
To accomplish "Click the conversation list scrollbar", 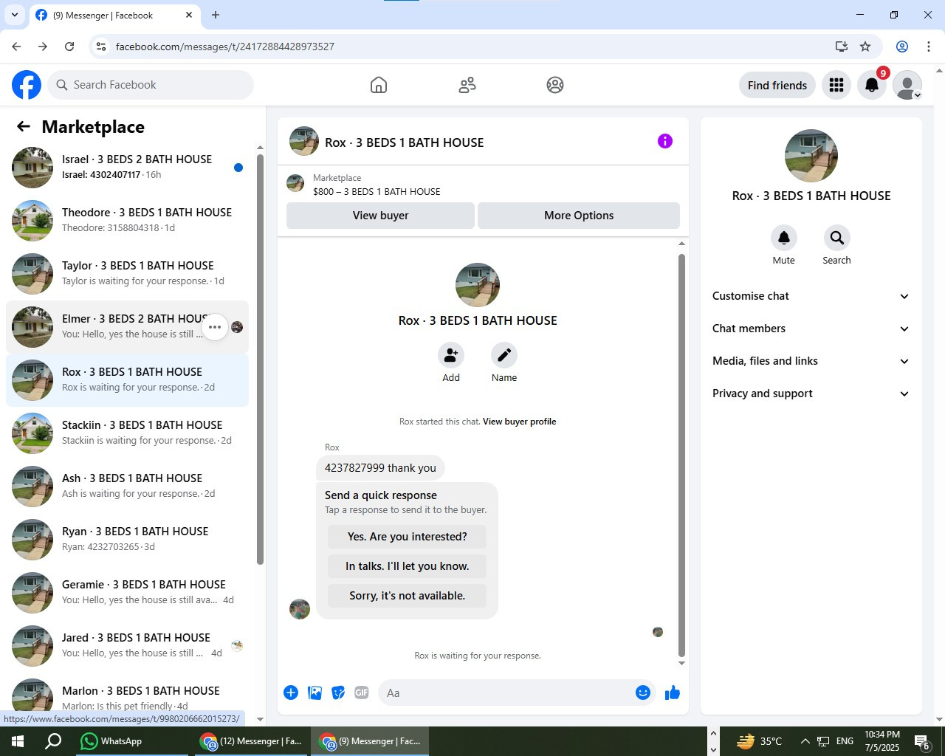I will coord(260,360).
